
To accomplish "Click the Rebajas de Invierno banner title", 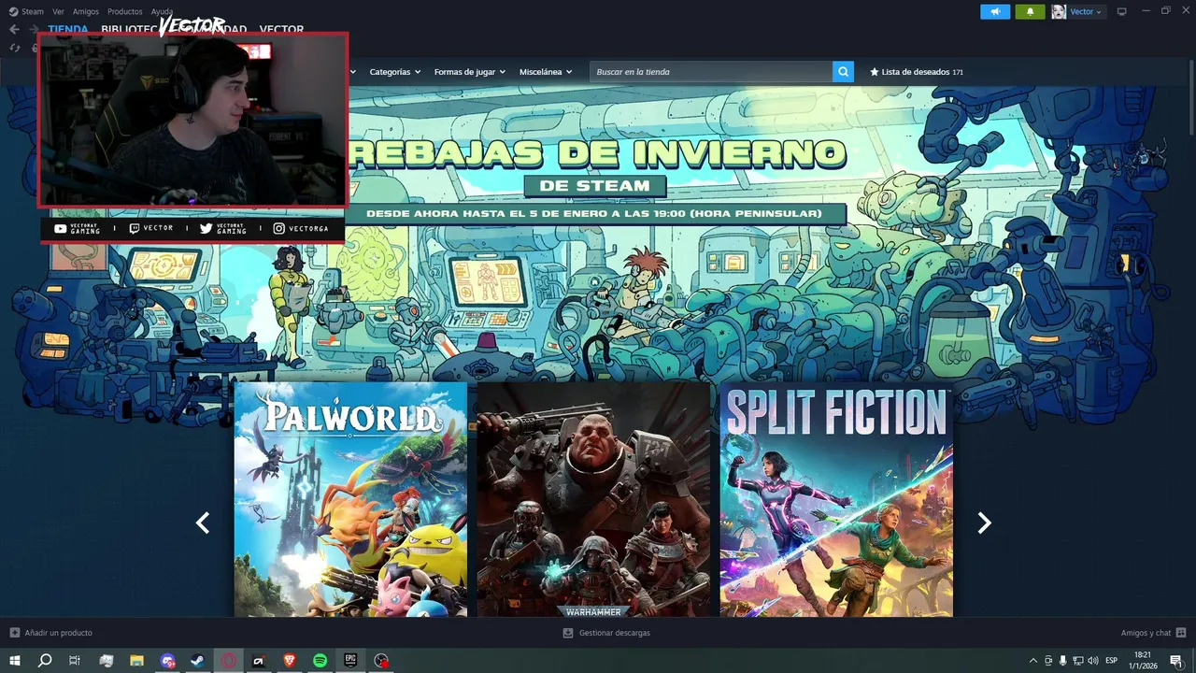I will (596, 152).
